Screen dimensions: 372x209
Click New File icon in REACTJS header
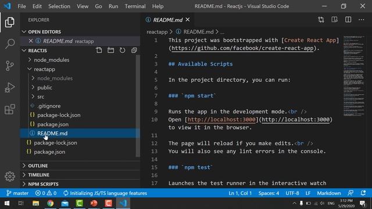pos(99,51)
